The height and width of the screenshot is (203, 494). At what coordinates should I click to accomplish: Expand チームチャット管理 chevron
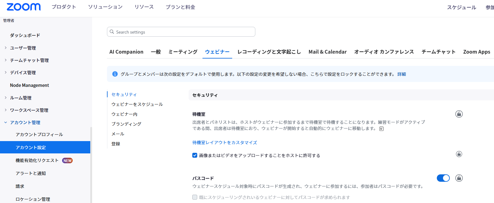(6, 60)
